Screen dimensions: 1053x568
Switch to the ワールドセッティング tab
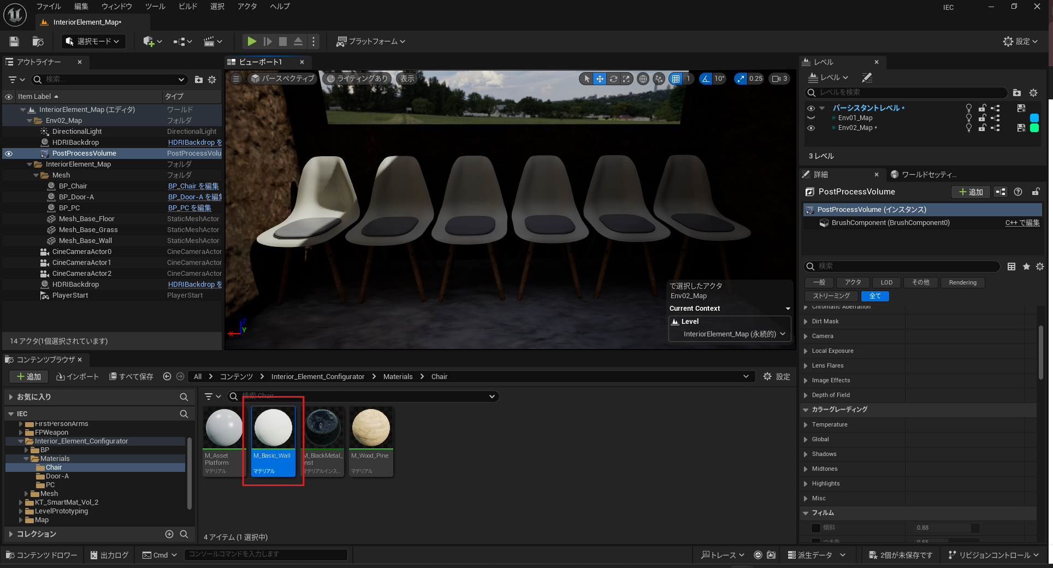[928, 175]
